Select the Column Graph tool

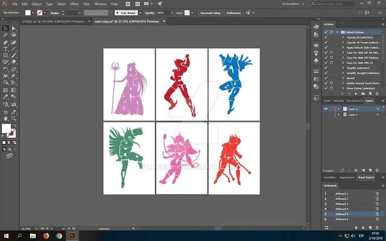point(13,104)
